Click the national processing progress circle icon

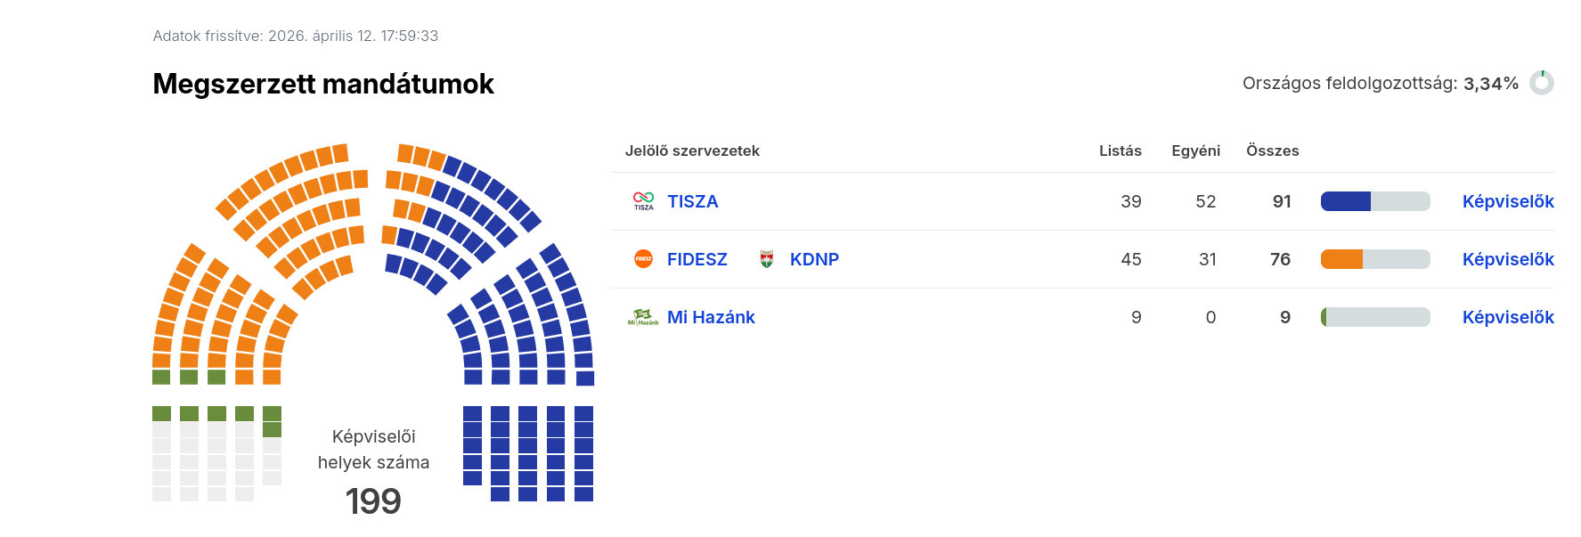(x=1542, y=83)
